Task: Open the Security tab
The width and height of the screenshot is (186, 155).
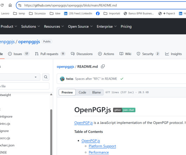Action: (x=148, y=54)
